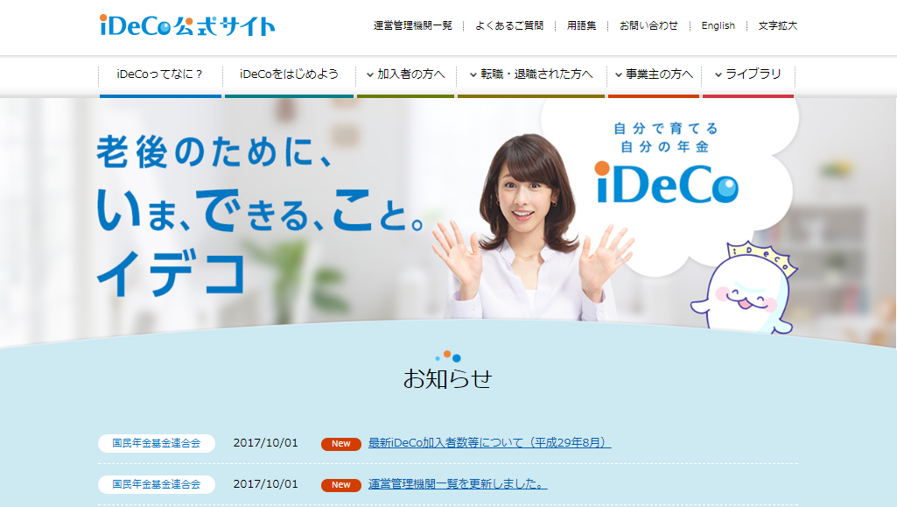Screen dimensions: 897x507
Task: Open the 用語集 glossary link
Action: tap(581, 25)
